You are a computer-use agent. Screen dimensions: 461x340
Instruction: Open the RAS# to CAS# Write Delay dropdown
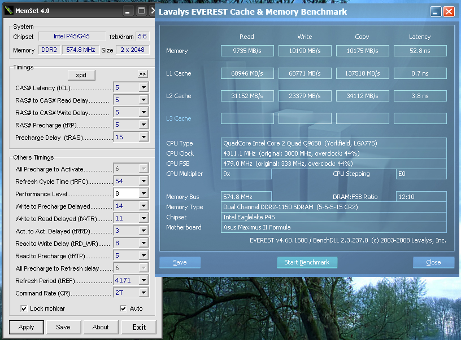(x=143, y=112)
